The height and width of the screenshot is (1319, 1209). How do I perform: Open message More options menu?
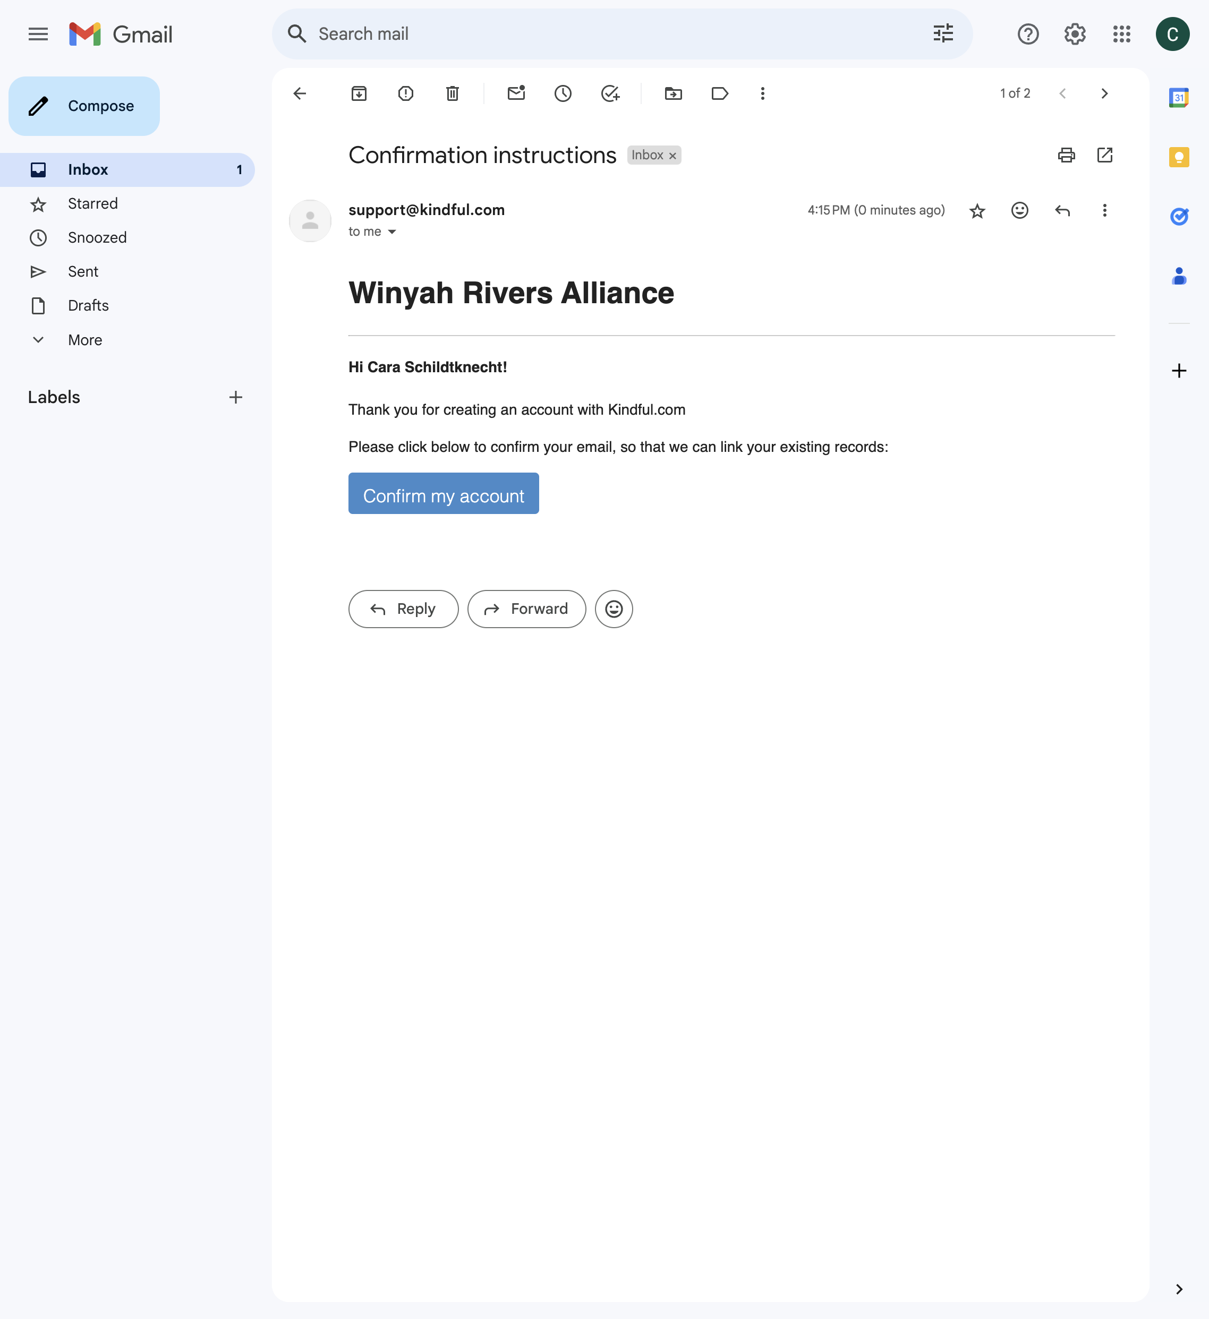click(1105, 210)
